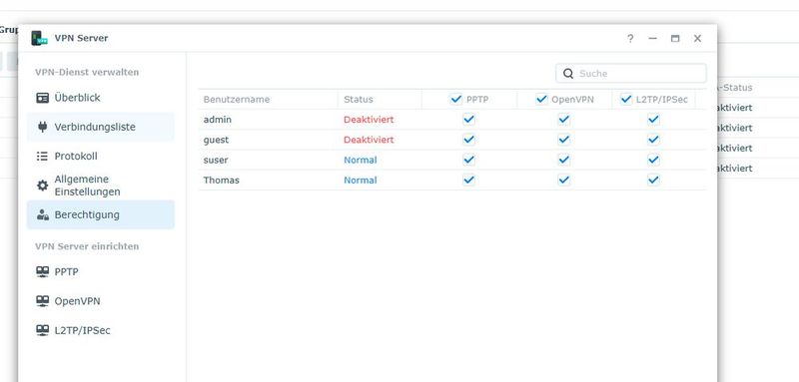The image size is (799, 382).
Task: Open Allgemeine Einstellungen
Action: tap(101, 186)
